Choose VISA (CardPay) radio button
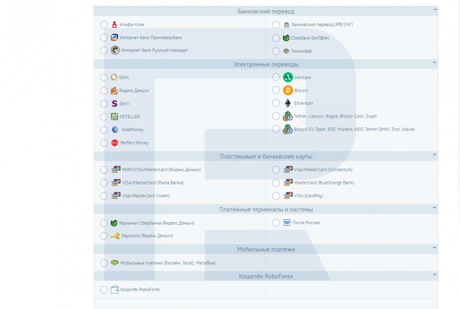Image resolution: width=460 pixels, height=309 pixels. pos(276,196)
